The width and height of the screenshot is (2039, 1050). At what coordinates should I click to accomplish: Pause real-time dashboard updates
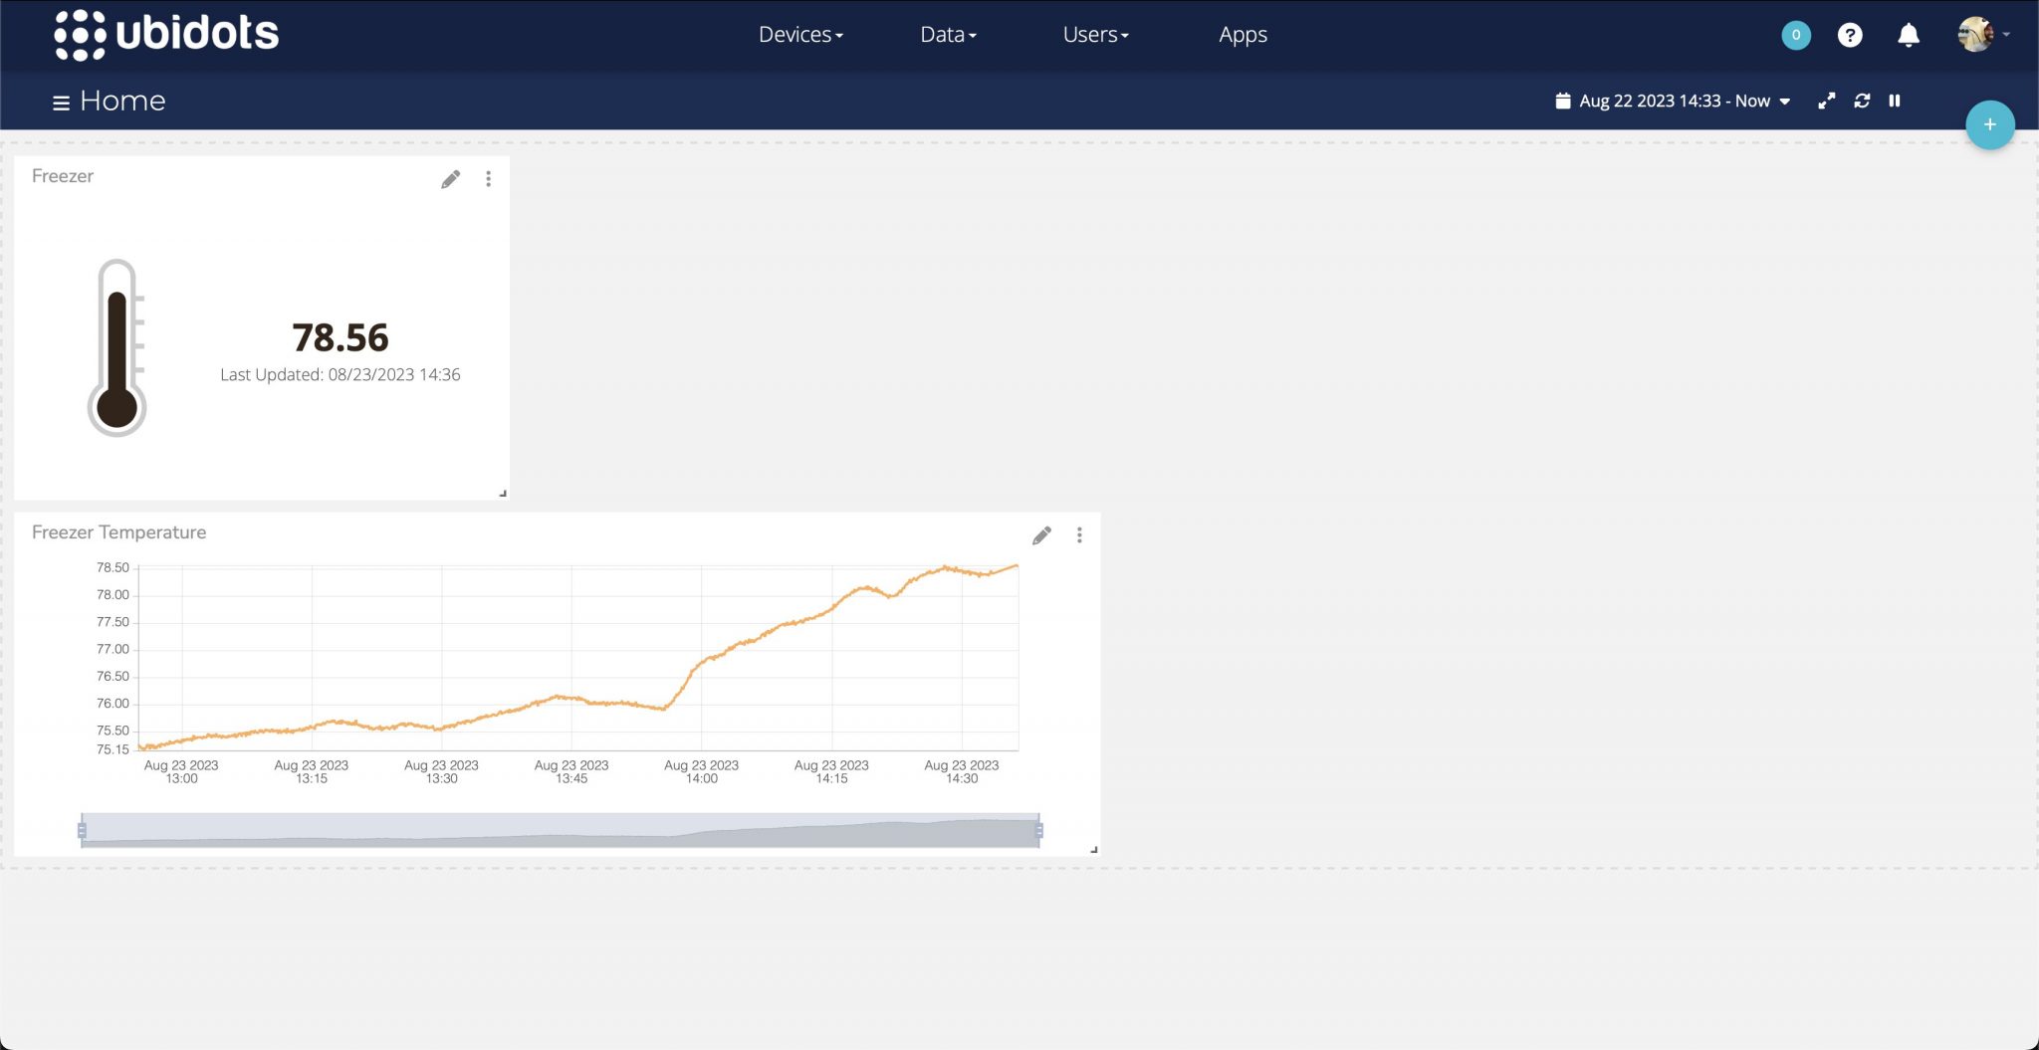tap(1895, 102)
